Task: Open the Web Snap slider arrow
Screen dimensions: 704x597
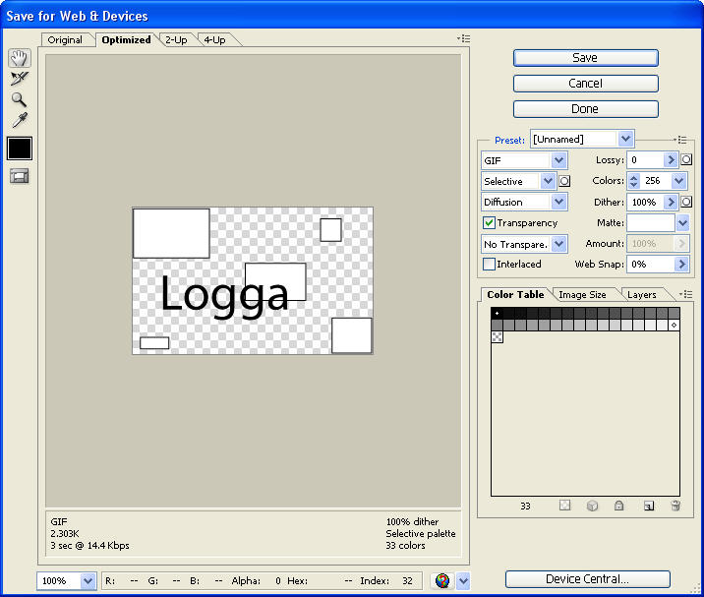Action: pyautogui.click(x=682, y=265)
